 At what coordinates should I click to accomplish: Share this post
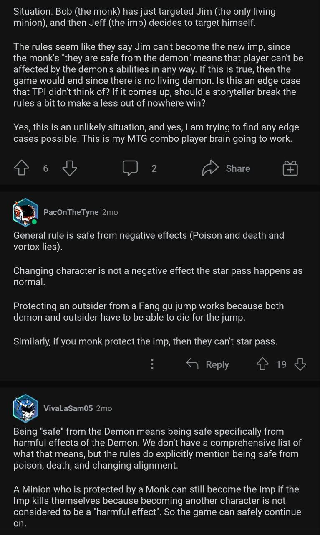pos(227,168)
